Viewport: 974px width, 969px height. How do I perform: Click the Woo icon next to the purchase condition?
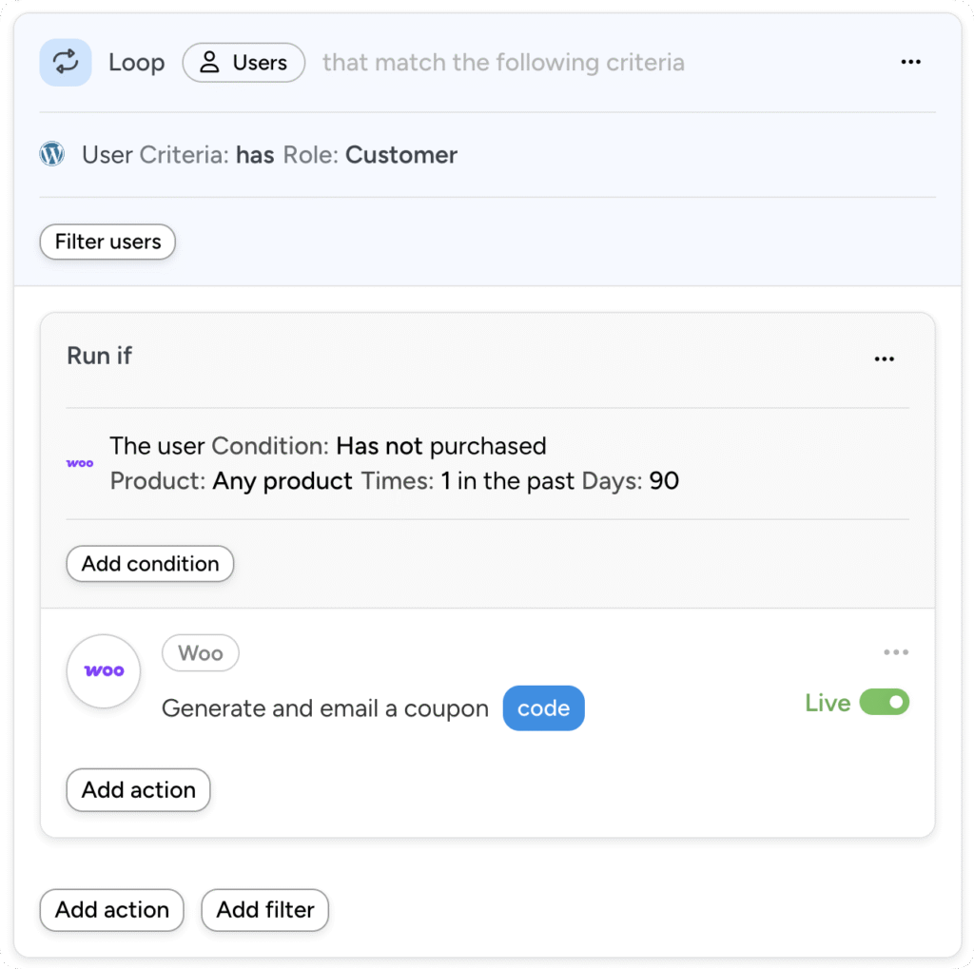(80, 463)
